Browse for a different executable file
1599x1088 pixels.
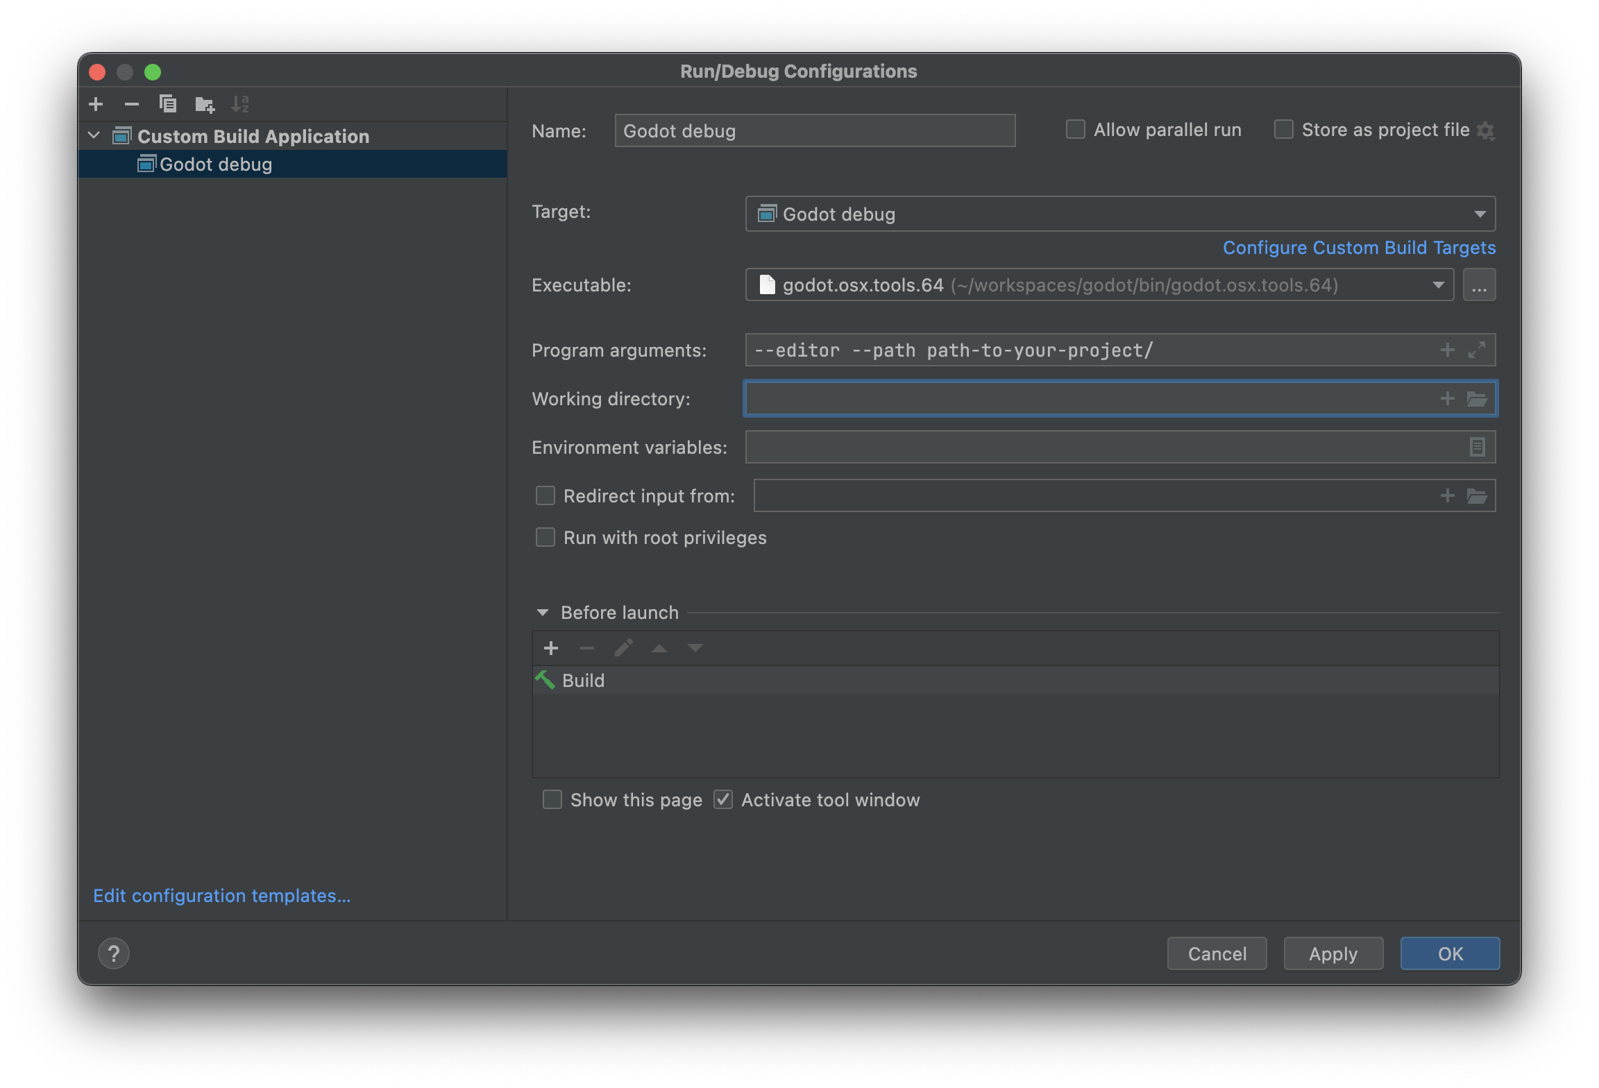click(x=1480, y=284)
